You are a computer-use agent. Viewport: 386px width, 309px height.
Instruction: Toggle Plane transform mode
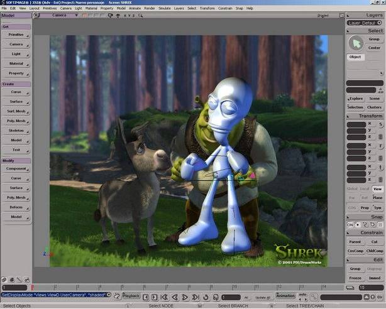pyautogui.click(x=377, y=198)
